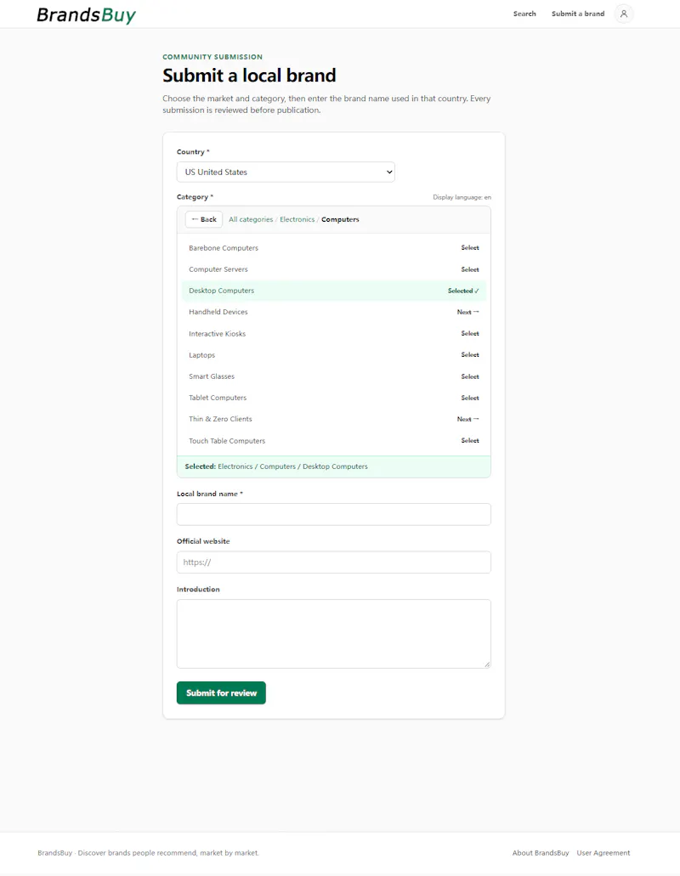This screenshot has width=680, height=876.
Task: Select Smart Glasses category
Action: [333, 376]
